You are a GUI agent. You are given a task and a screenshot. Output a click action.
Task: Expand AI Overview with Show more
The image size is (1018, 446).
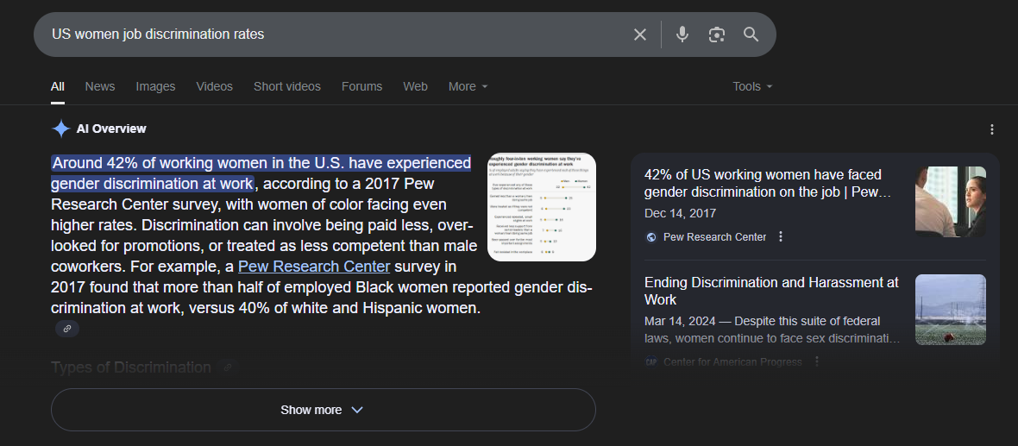323,410
